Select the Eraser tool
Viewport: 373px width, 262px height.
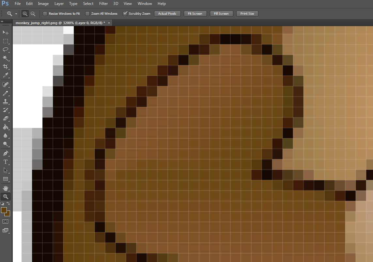pos(6,119)
